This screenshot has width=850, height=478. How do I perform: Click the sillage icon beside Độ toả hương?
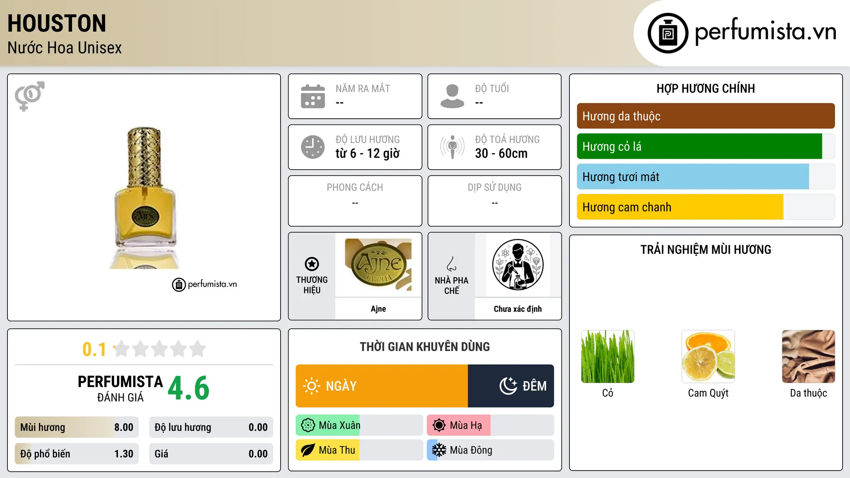click(452, 147)
